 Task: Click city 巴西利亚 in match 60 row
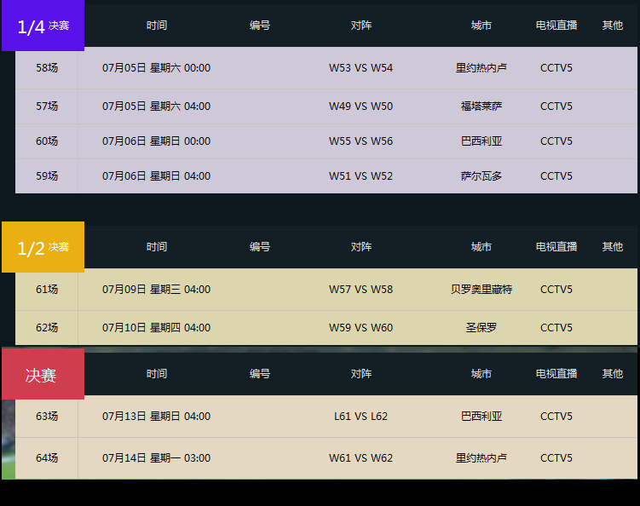pos(481,141)
